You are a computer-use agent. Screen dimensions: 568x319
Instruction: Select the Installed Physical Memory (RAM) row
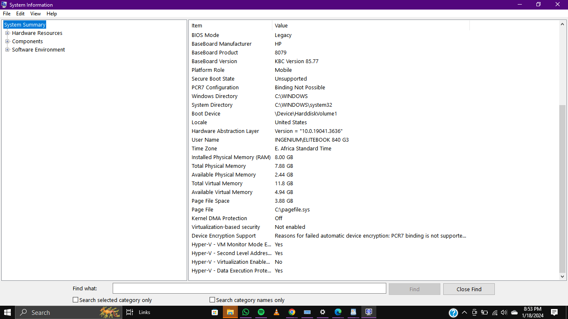pos(329,157)
